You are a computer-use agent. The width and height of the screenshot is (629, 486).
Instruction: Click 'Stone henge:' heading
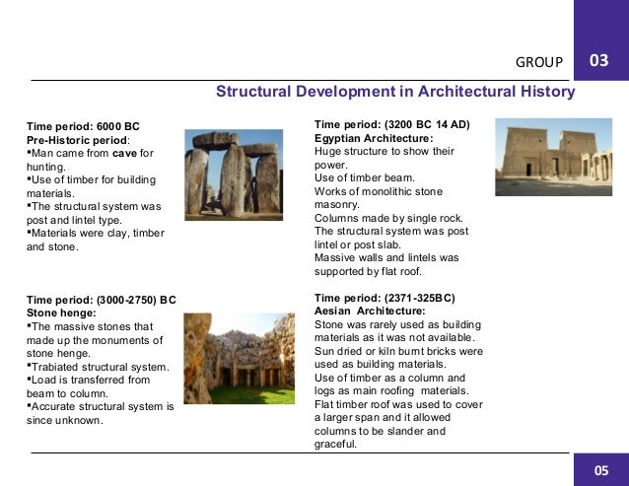(x=61, y=312)
